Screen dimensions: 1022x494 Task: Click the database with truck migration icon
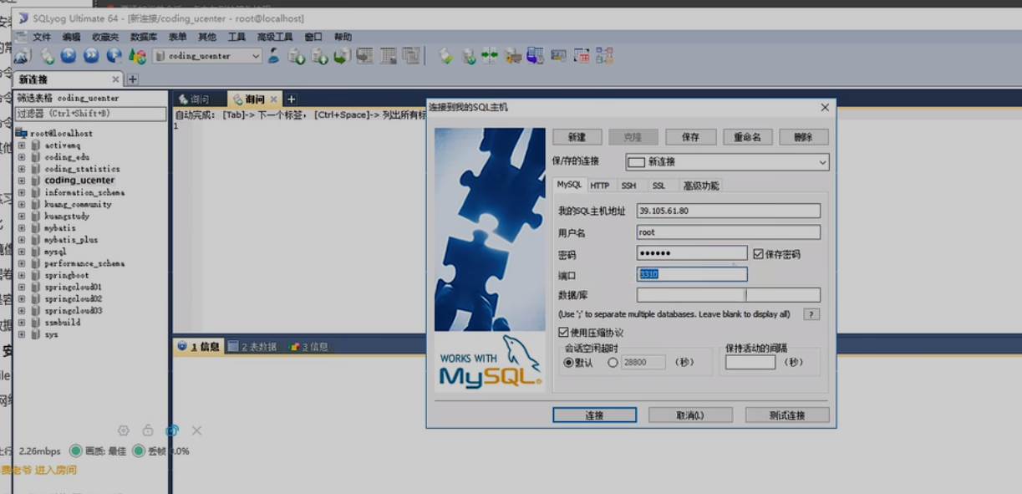513,56
